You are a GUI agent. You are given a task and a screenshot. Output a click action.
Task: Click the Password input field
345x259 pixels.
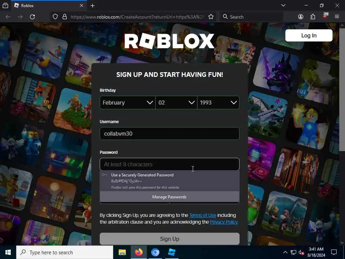point(169,164)
